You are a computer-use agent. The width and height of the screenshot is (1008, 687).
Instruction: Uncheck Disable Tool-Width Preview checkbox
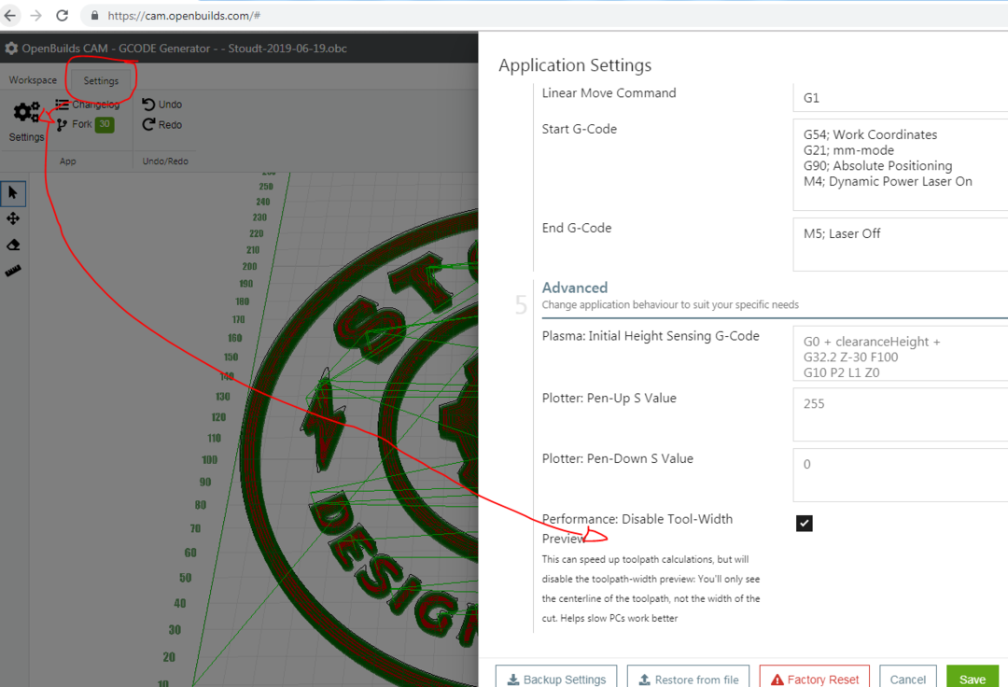[805, 524]
